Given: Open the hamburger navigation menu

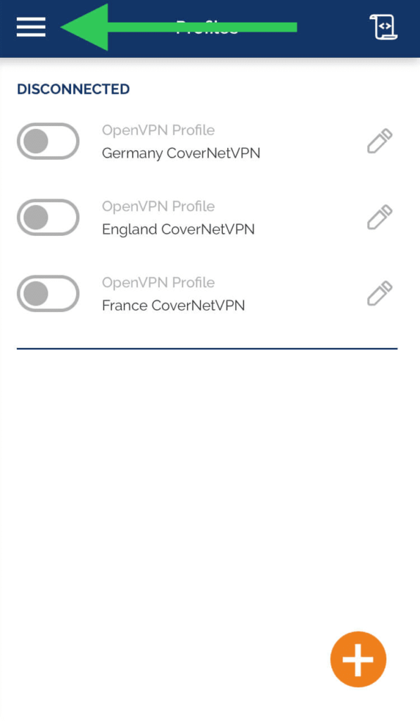Looking at the screenshot, I should pyautogui.click(x=31, y=27).
